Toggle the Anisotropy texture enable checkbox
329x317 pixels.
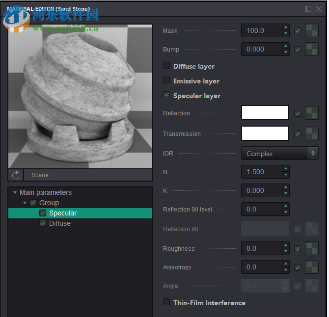tap(297, 267)
